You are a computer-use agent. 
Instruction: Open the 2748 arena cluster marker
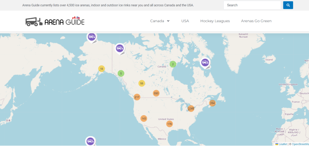point(191,108)
